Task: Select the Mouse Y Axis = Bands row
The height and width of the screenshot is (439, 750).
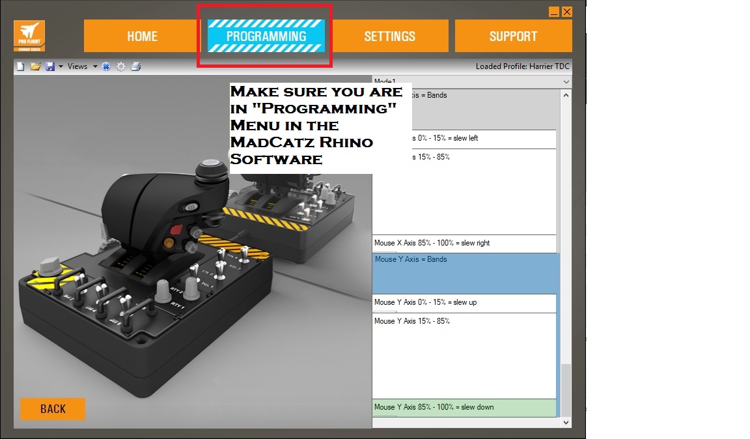Action: click(x=464, y=274)
